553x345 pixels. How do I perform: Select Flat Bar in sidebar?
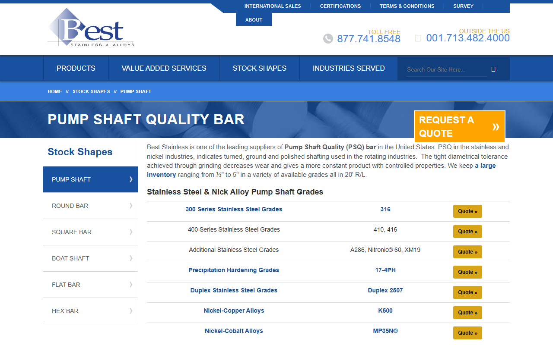point(90,285)
